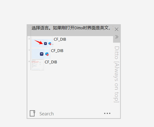The image size is (154, 127).
Task: Select the thumbnail with the red arrow
Action: coord(42,42)
